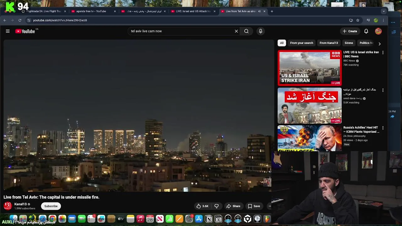Share the Tel Aviv live video

coord(233,206)
